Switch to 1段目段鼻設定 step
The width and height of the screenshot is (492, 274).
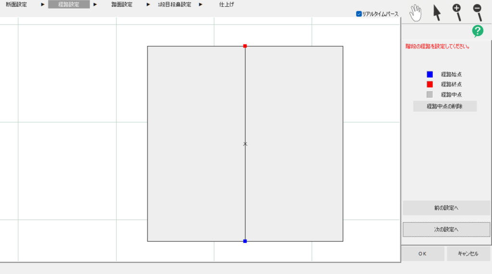174,4
